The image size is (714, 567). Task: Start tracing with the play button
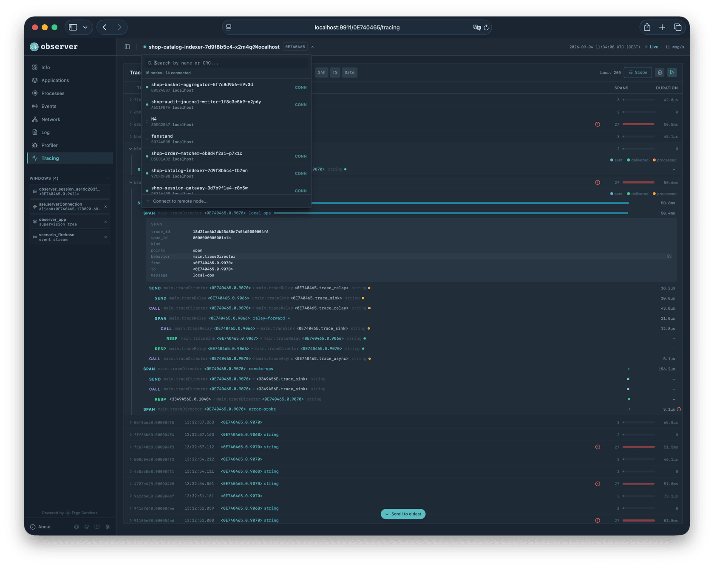(672, 73)
